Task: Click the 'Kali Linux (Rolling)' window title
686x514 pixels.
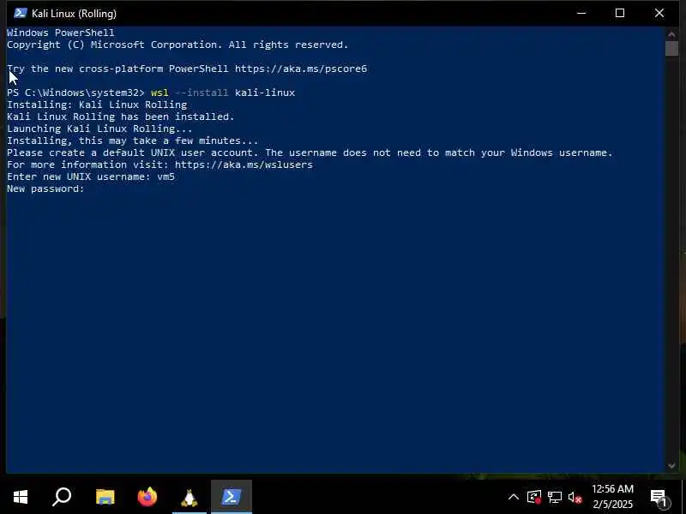Action: (74, 14)
